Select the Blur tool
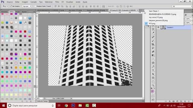Screen dimensions: 193x108 pos(153,59)
